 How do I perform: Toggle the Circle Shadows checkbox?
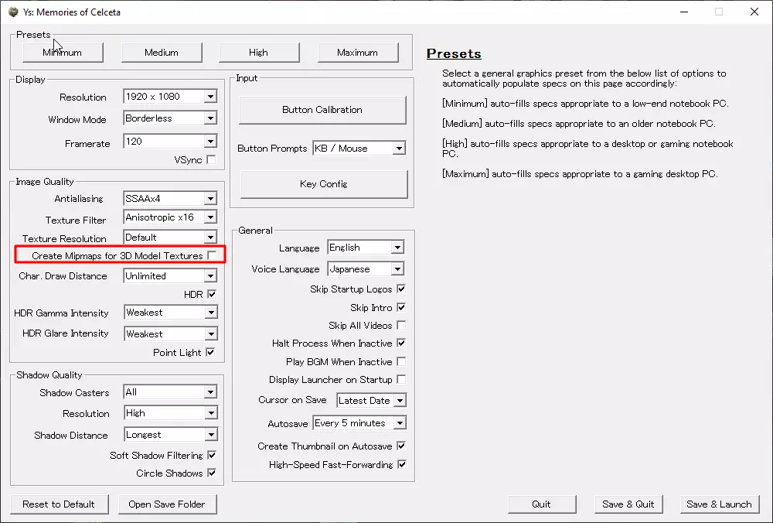212,473
